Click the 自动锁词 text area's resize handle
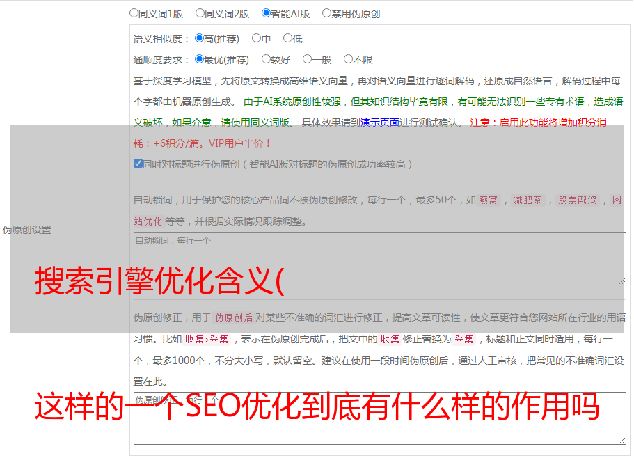Screen dimensions: 634x458 tap(622, 281)
